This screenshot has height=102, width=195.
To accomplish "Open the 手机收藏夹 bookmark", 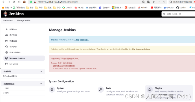I will click(x=19, y=8).
